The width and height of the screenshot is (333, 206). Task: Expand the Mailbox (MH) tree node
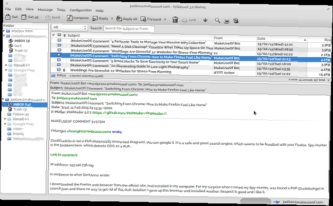pos(4,31)
